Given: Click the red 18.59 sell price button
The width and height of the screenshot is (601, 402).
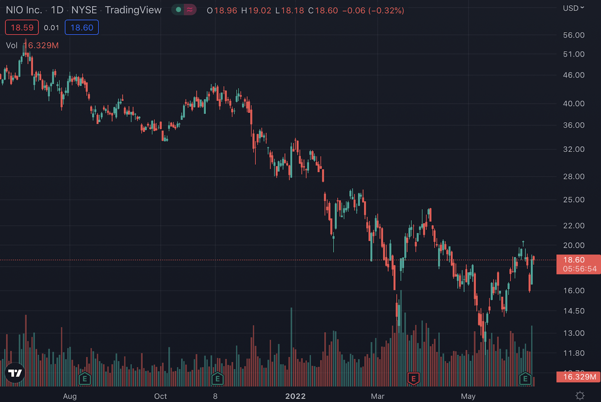Looking at the screenshot, I should click(x=22, y=27).
